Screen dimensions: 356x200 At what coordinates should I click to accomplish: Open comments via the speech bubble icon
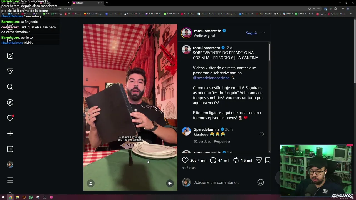(213, 160)
